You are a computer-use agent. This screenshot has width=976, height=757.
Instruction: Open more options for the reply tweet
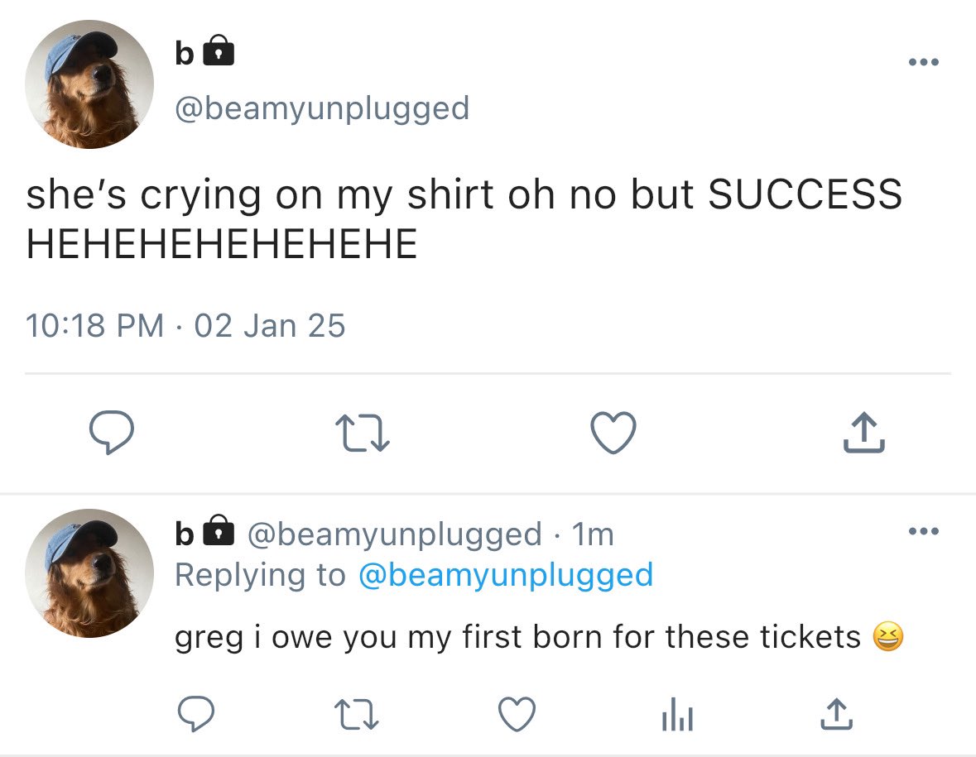[x=924, y=531]
